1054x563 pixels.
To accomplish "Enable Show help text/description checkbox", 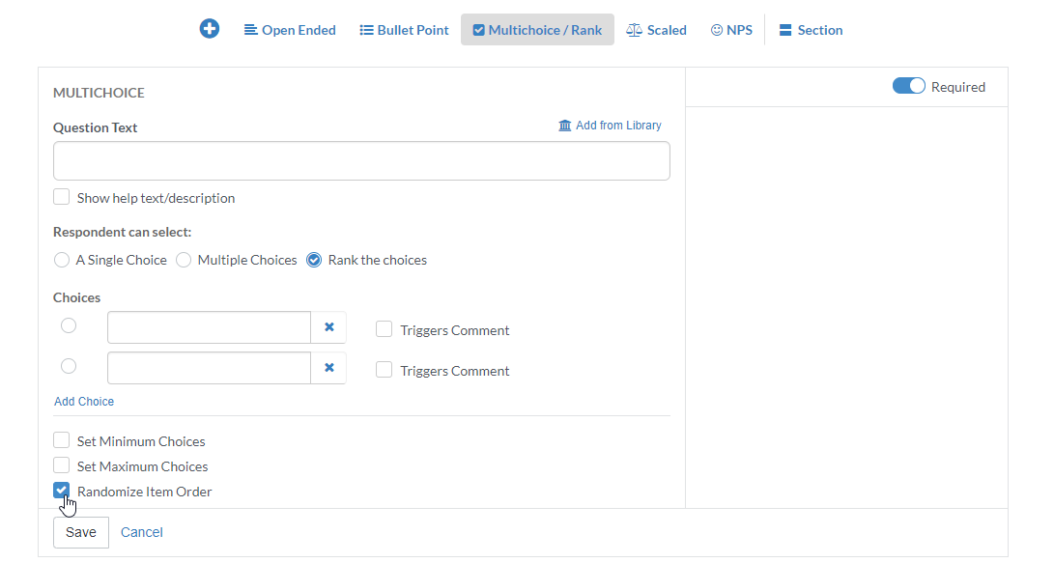I will (61, 197).
